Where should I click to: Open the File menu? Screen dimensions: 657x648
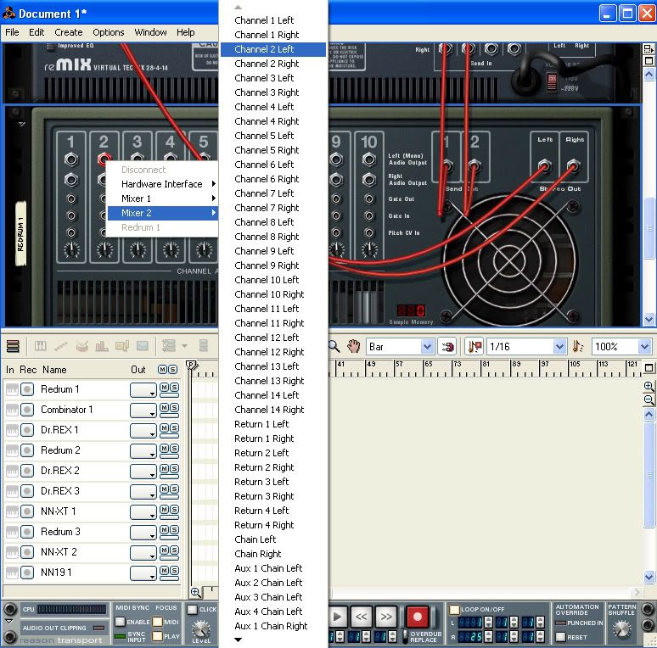pos(12,32)
